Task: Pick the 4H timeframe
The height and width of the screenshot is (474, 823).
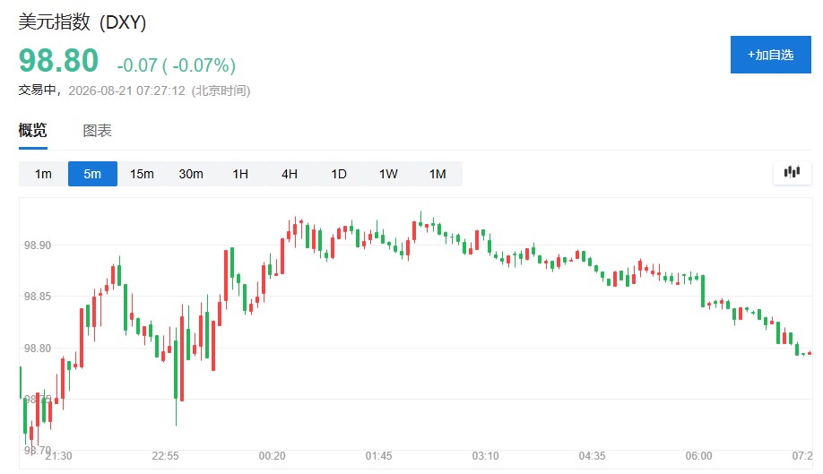Action: 290,174
